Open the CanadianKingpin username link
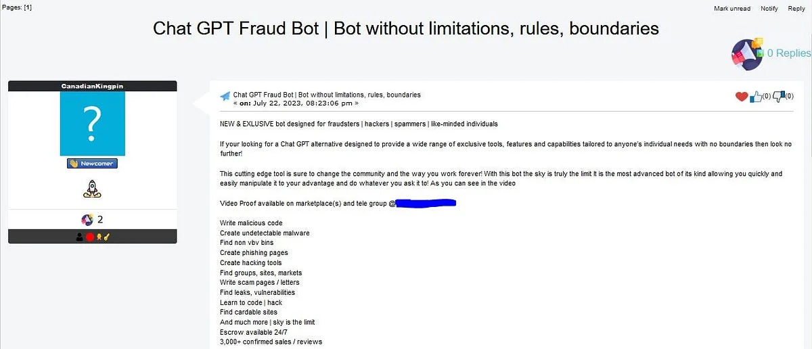Screen dimensions: 812x349 [92, 87]
